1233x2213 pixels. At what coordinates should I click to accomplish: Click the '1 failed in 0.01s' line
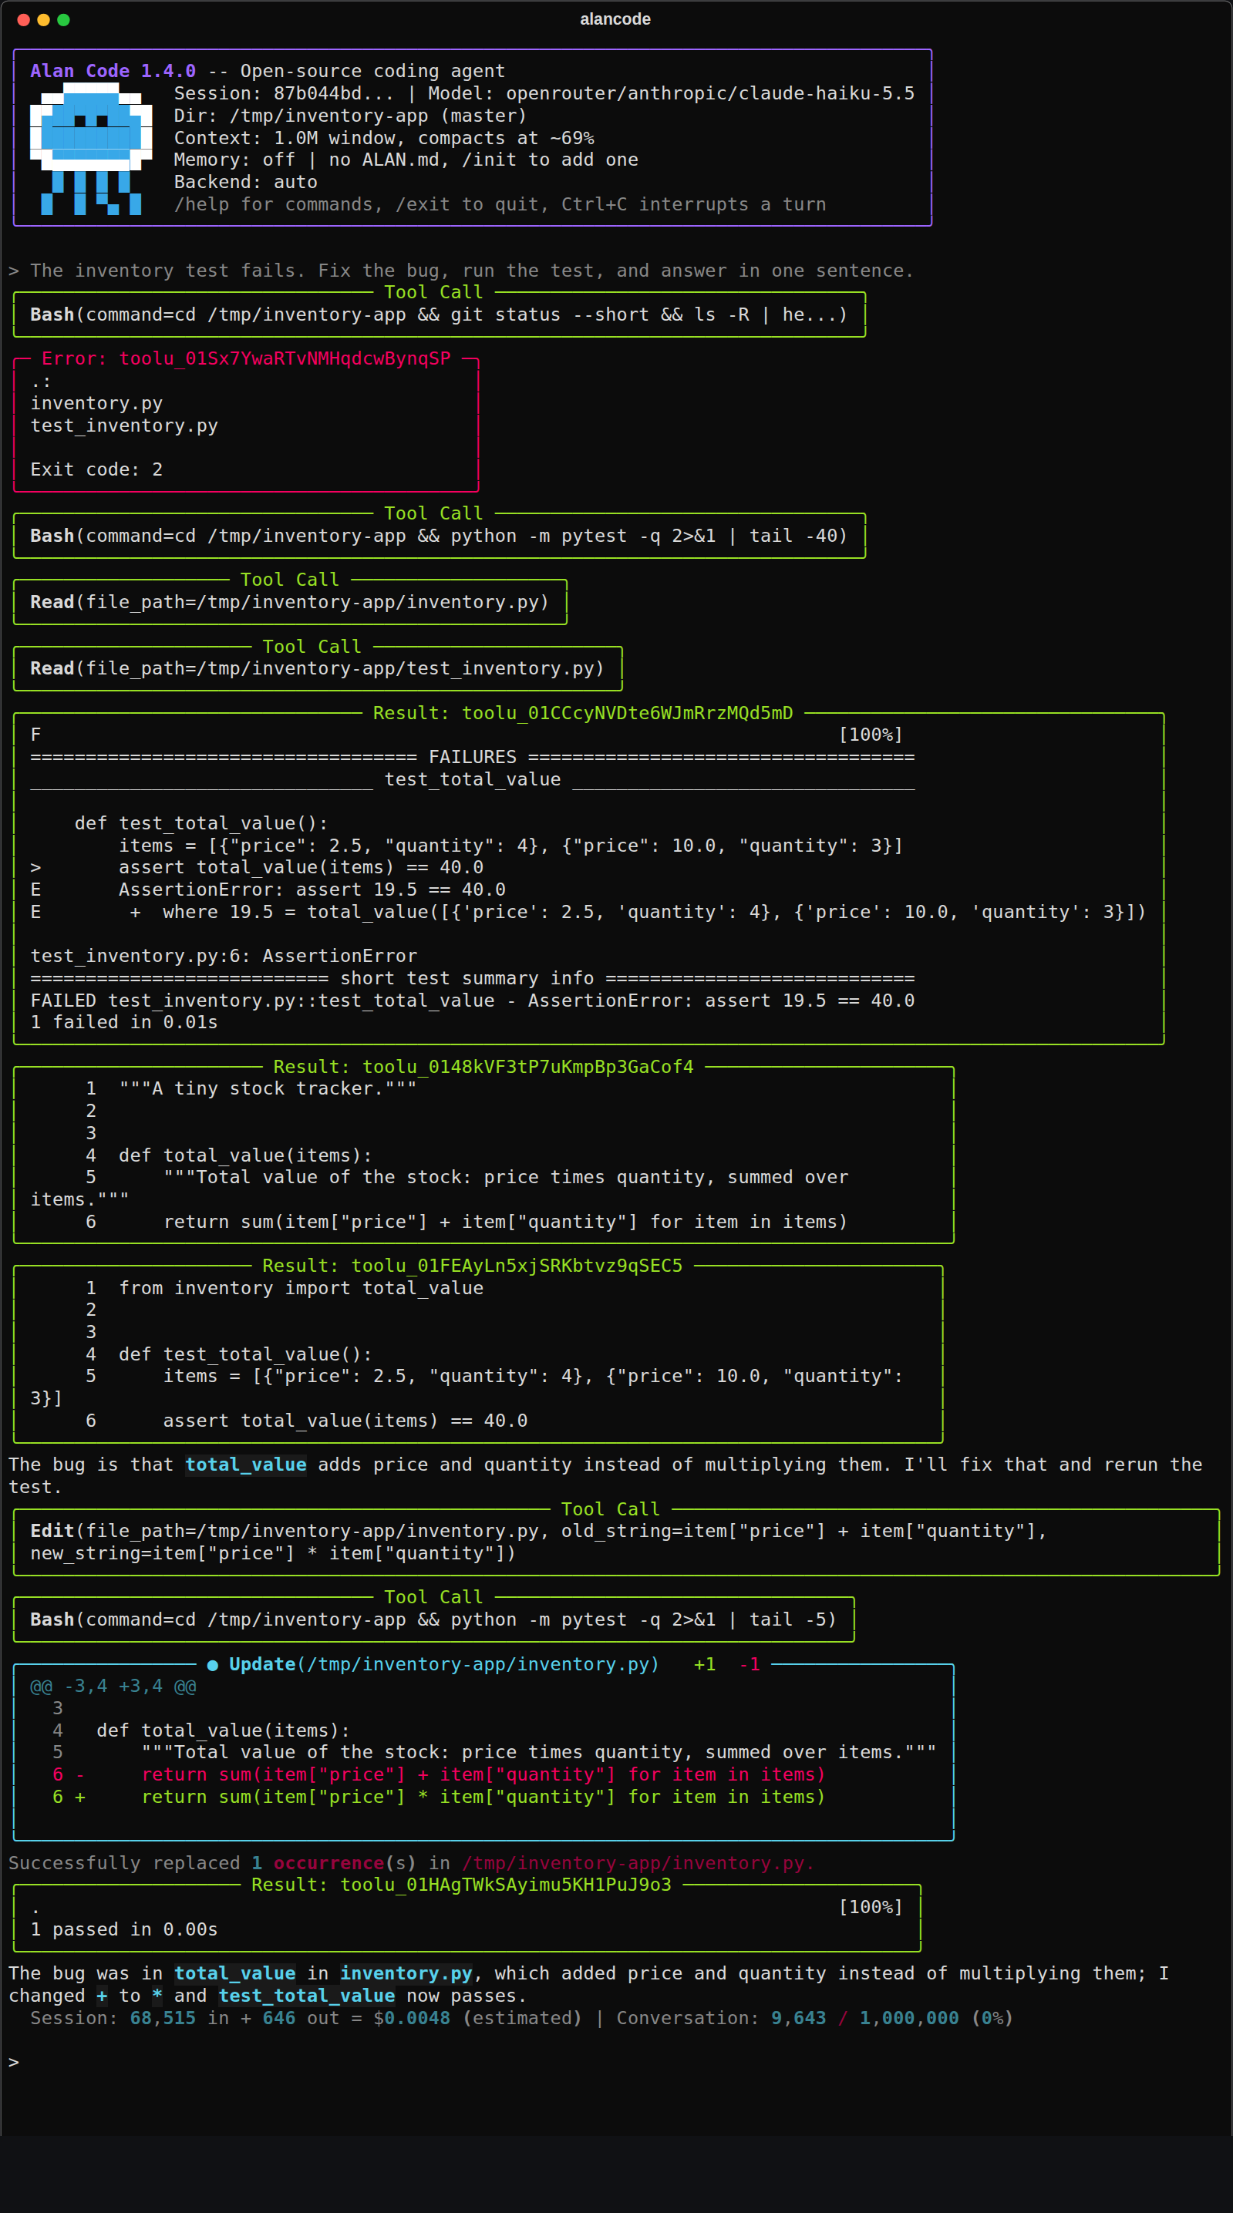(x=123, y=1022)
